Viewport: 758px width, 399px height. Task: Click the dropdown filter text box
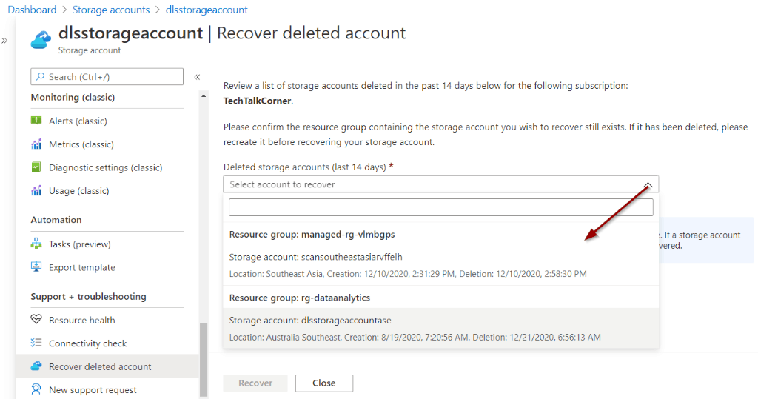pyautogui.click(x=441, y=207)
